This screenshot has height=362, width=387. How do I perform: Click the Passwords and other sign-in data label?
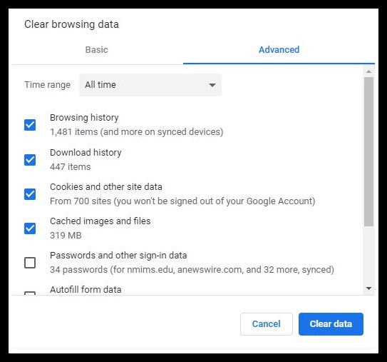tap(118, 256)
